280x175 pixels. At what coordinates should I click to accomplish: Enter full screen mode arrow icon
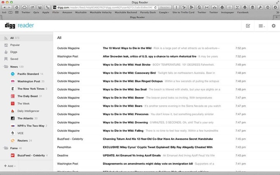pos(277,2)
